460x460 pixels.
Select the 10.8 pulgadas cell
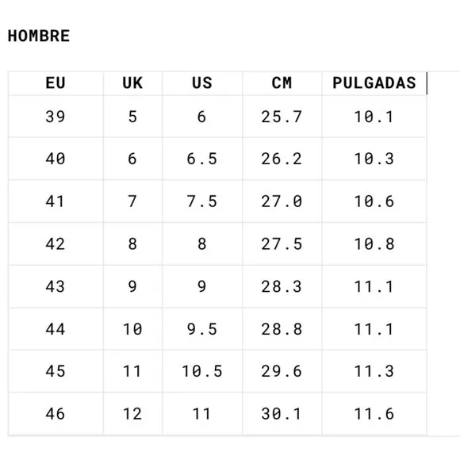click(x=374, y=244)
